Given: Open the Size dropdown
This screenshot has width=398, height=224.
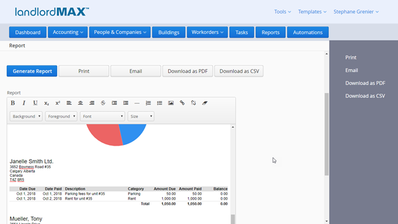Looking at the screenshot, I should [x=141, y=116].
